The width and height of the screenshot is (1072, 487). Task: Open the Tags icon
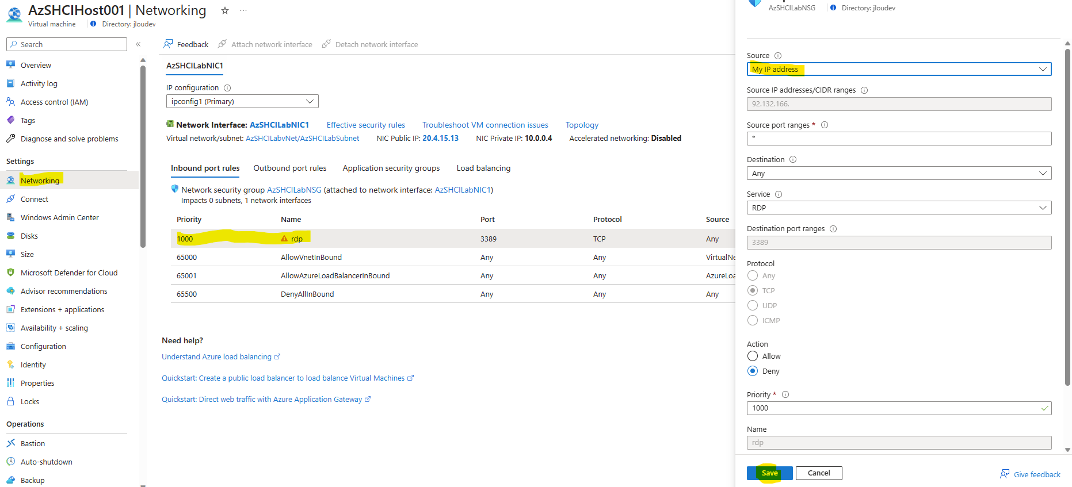coord(10,120)
